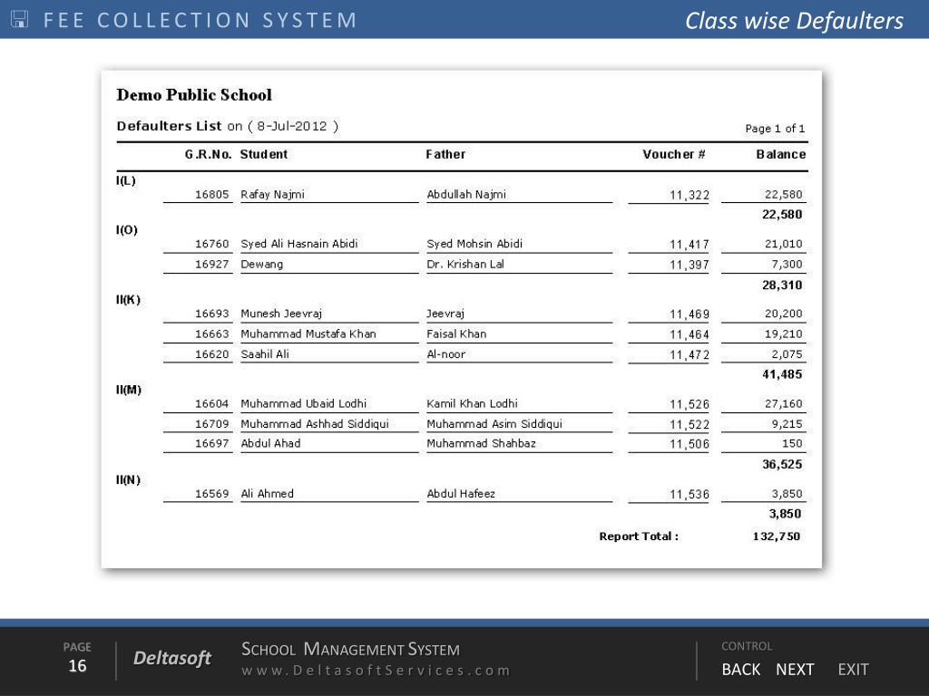The height and width of the screenshot is (696, 929).
Task: Go to the NEXT slide
Action: click(x=795, y=670)
